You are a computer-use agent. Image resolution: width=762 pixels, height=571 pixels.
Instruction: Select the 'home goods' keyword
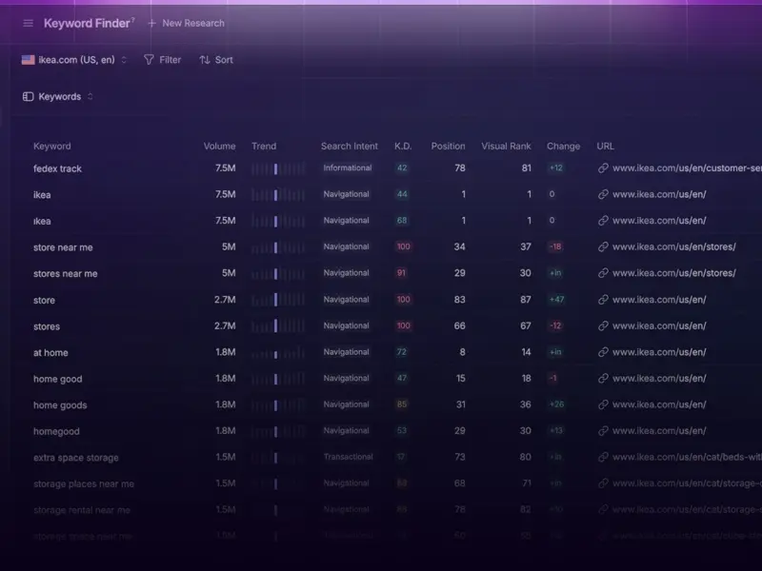click(60, 405)
